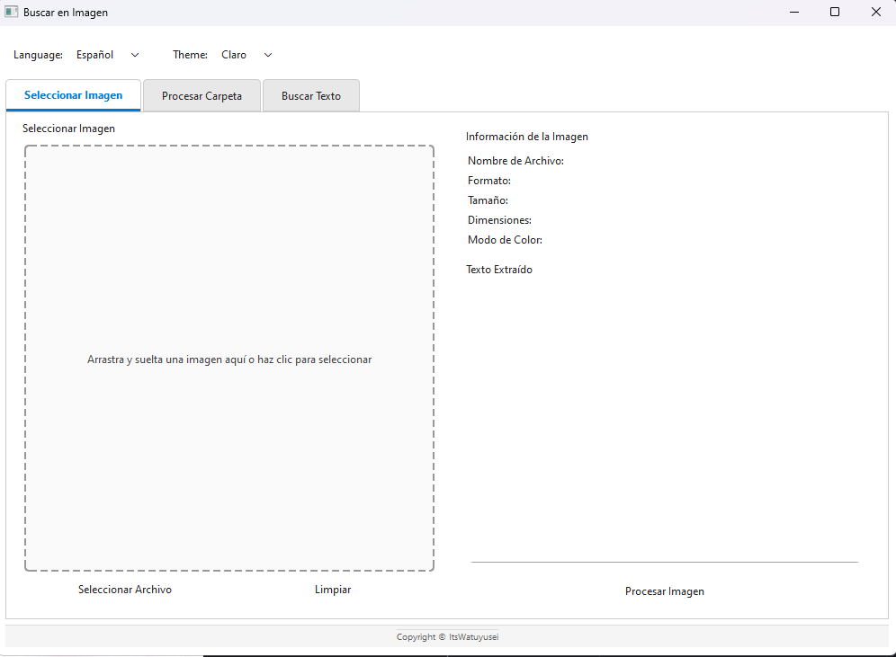Screen dimensions: 896x657
Task: Click the Nombre de Archivo label
Action: pyautogui.click(x=515, y=160)
